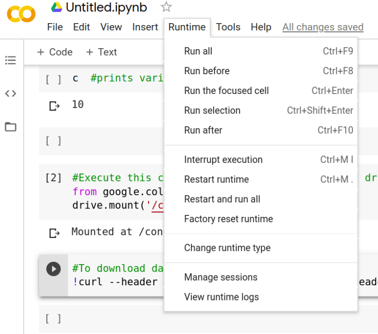
Task: Click the [2] execution count bracket
Action: [54, 178]
